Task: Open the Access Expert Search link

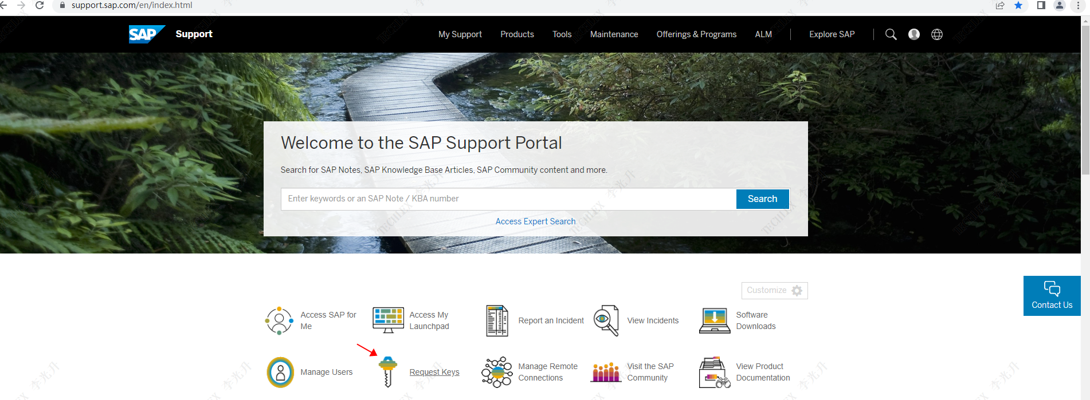Action: [535, 221]
